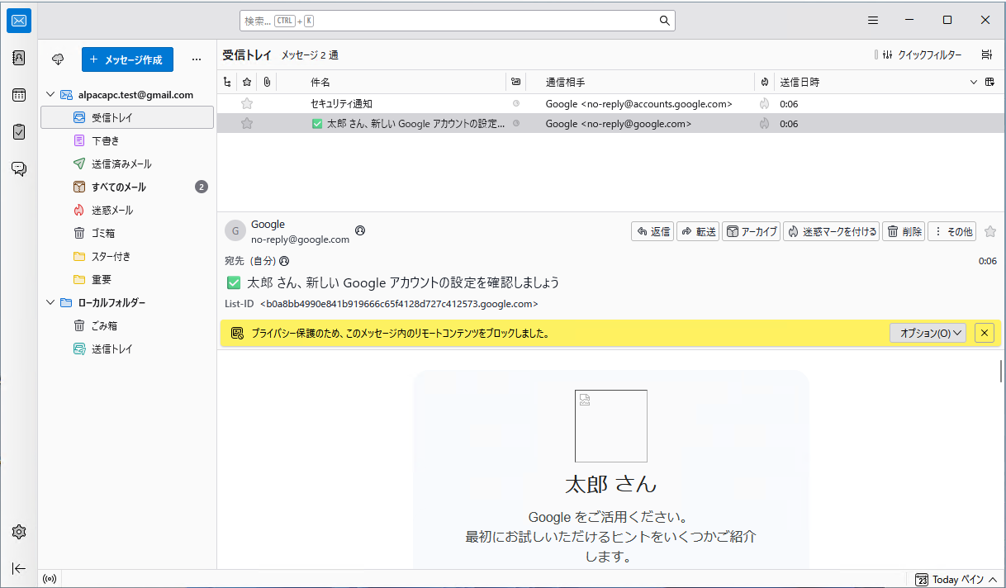Sort by attachment column header
This screenshot has width=1006, height=588.
point(267,83)
